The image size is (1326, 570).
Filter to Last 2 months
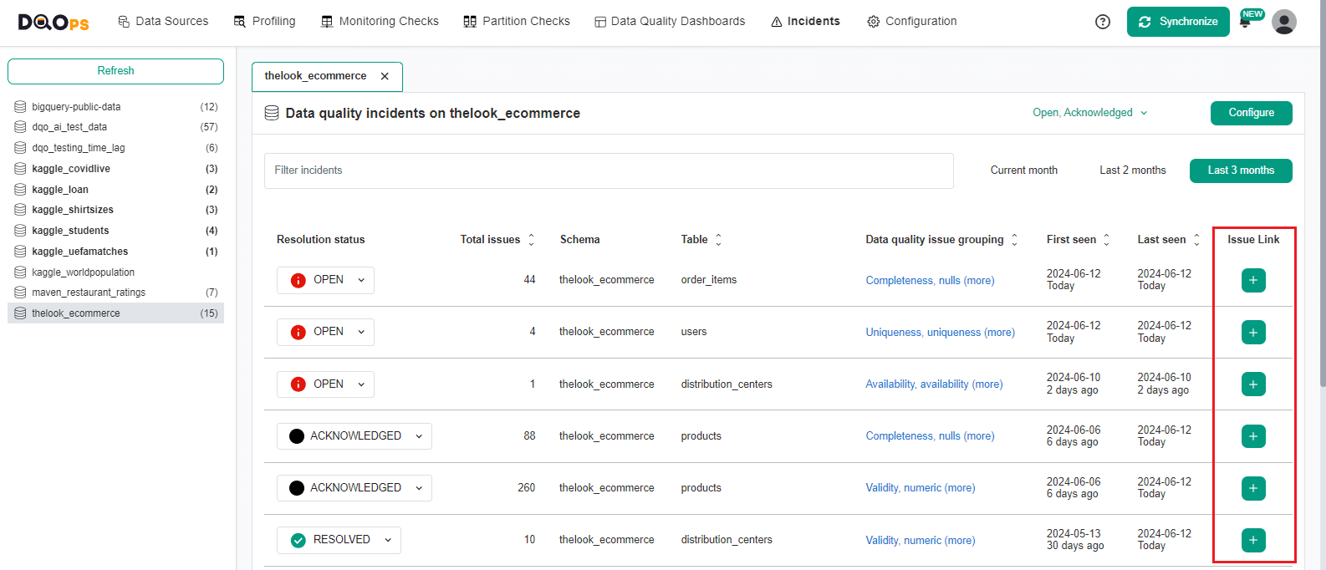(x=1133, y=170)
